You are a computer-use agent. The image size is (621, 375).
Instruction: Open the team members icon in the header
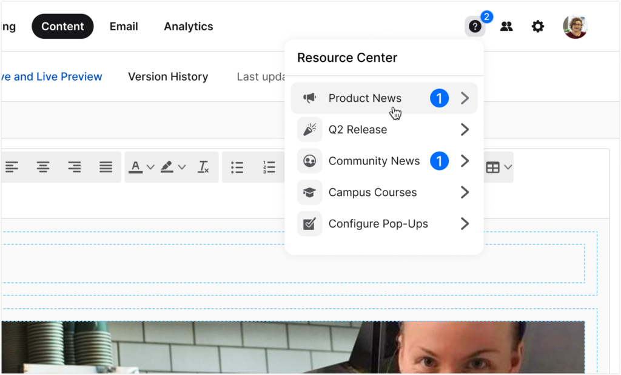click(x=506, y=26)
